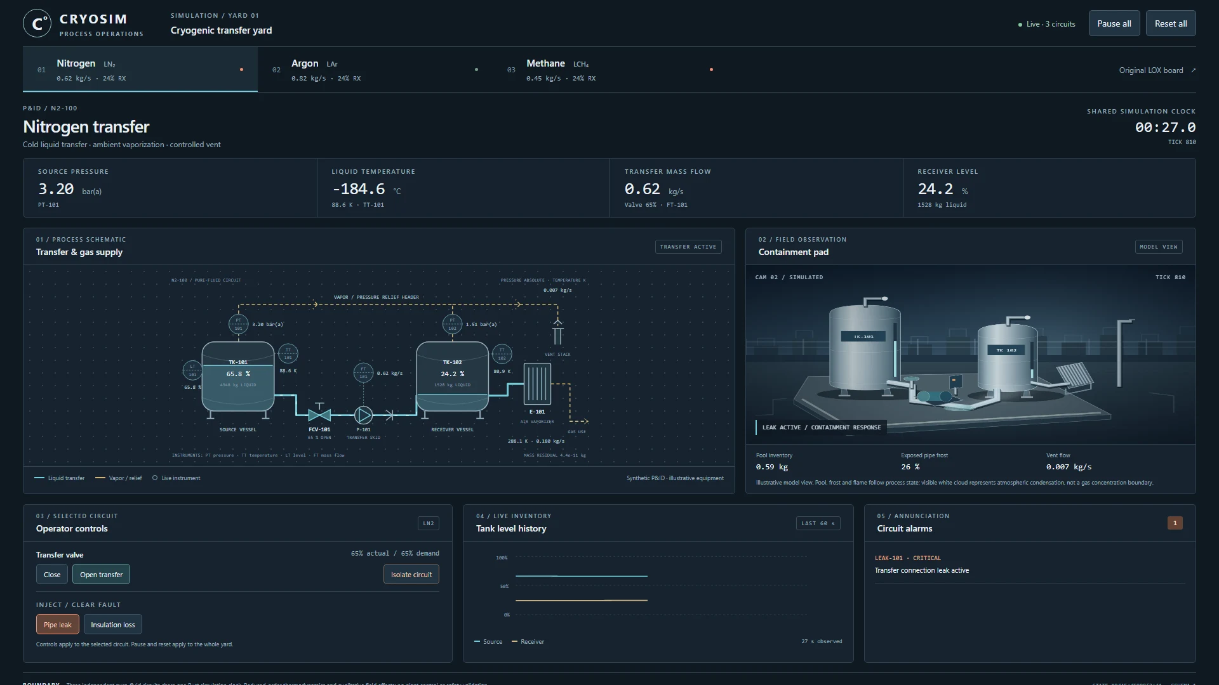Image resolution: width=1219 pixels, height=685 pixels.
Task: Click the Pool inventory 0.59 kg value
Action: [772, 467]
